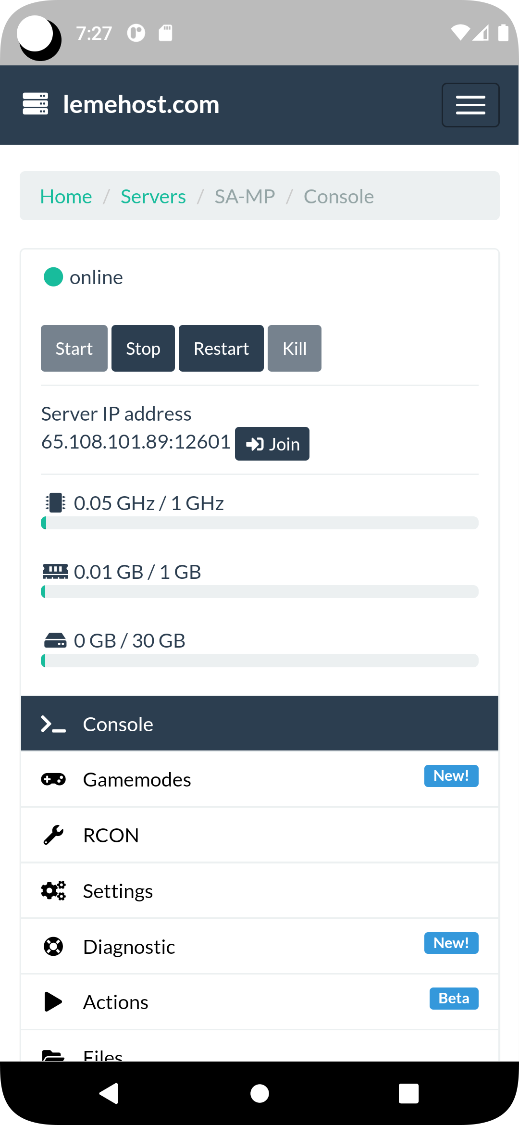This screenshot has width=519, height=1125.
Task: Restart the server
Action: click(221, 348)
